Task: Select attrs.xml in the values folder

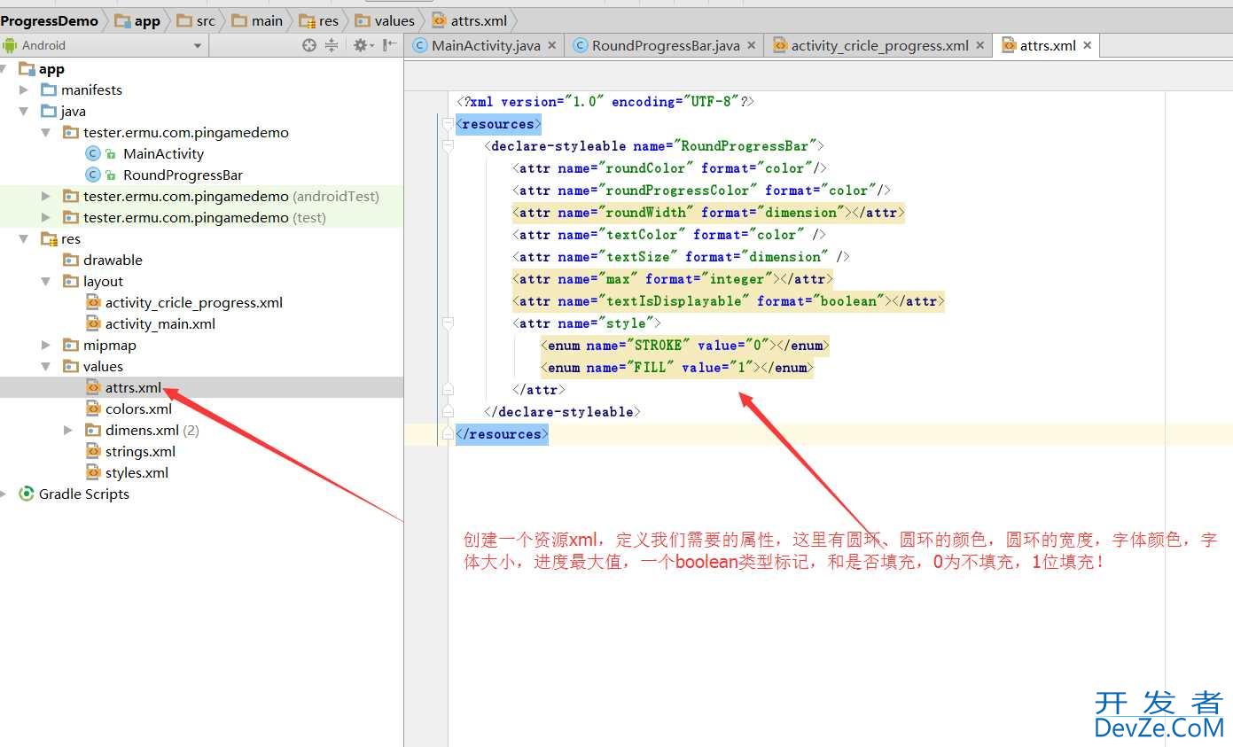Action: pos(133,387)
